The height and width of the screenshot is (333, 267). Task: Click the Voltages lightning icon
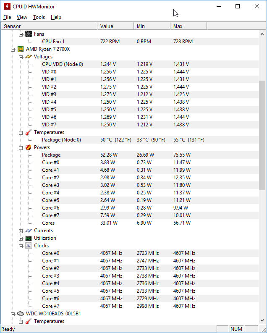(x=29, y=57)
